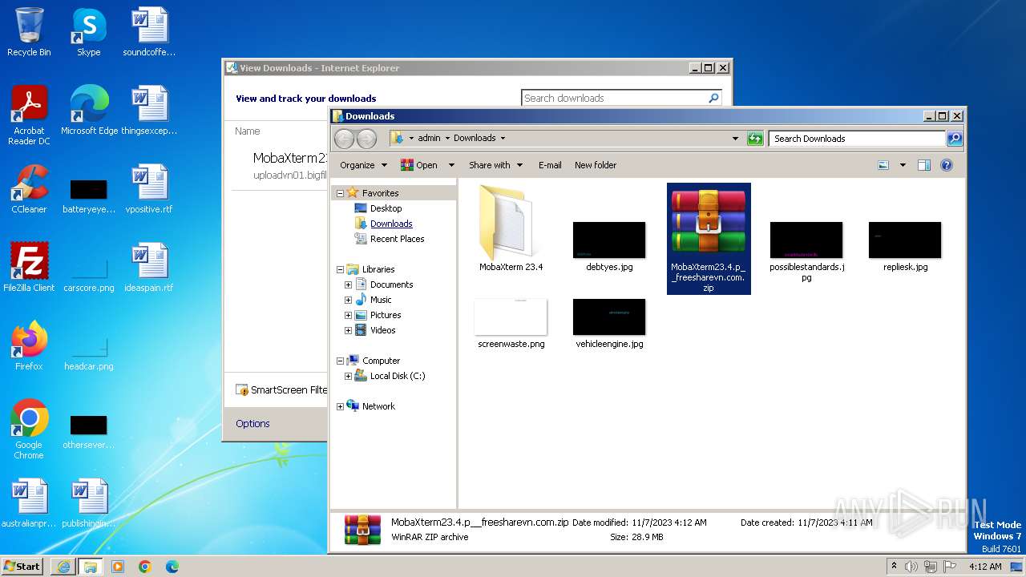This screenshot has height=577, width=1026.
Task: Open Microsoft Edge desktop shortcut
Action: click(89, 111)
